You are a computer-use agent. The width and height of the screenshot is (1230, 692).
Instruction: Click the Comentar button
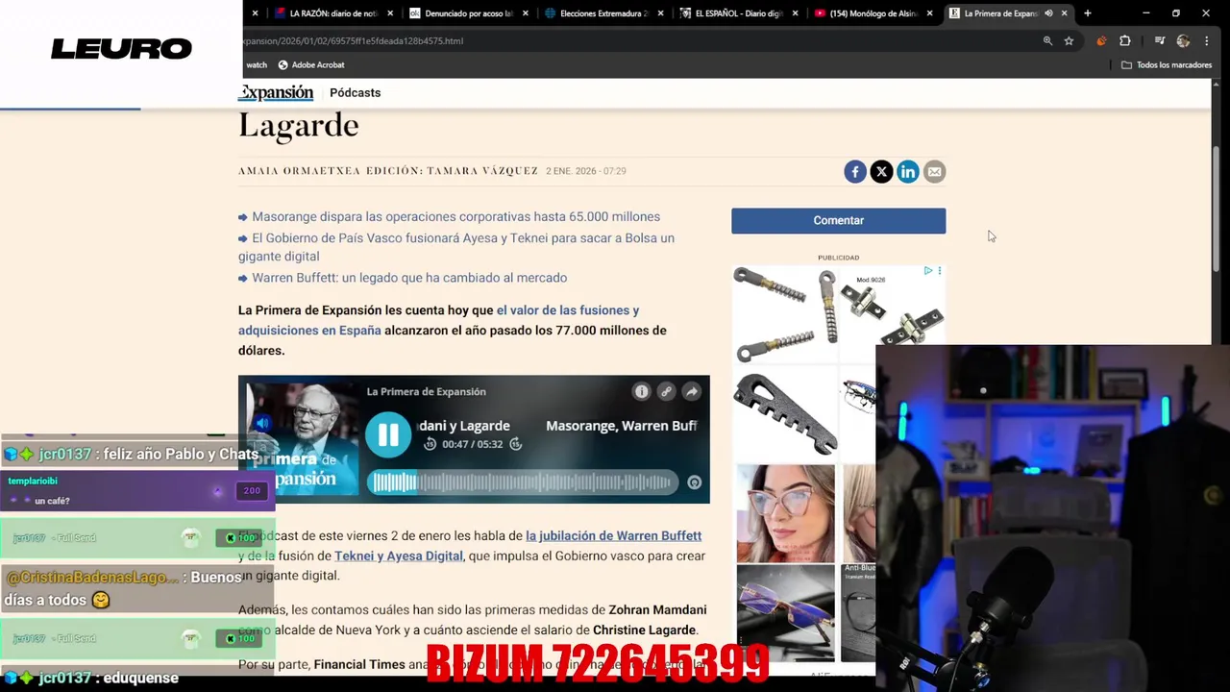point(838,220)
